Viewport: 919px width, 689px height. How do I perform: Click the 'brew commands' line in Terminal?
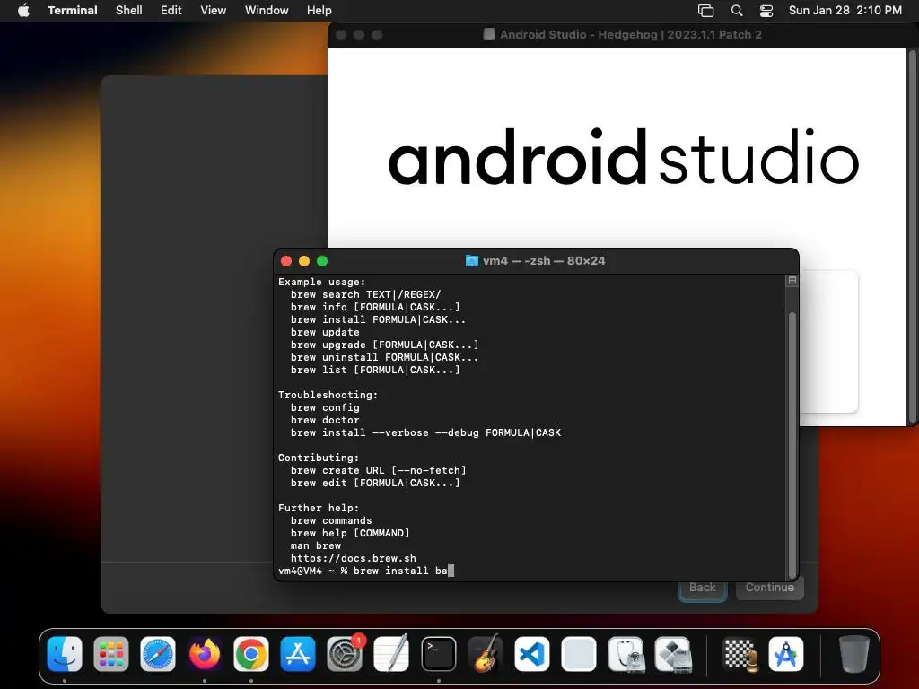[x=331, y=520]
